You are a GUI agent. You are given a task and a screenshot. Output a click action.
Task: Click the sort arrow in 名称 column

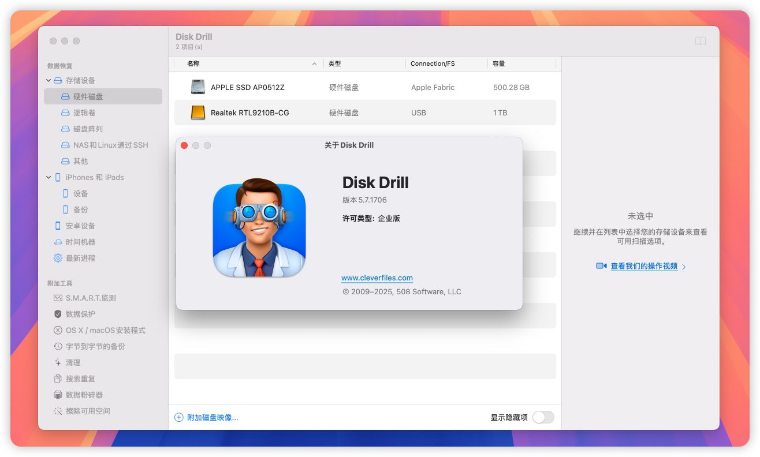point(314,63)
